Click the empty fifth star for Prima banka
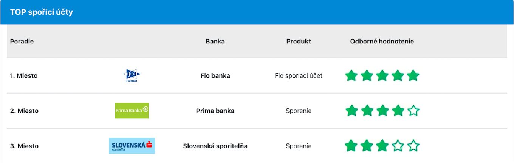Image resolution: width=514 pixels, height=163 pixels. [413, 111]
